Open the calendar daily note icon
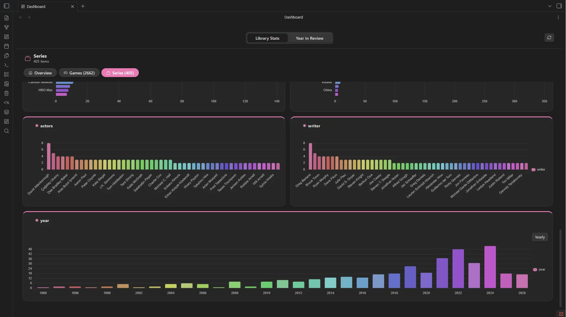This screenshot has width=566, height=317. point(6,46)
